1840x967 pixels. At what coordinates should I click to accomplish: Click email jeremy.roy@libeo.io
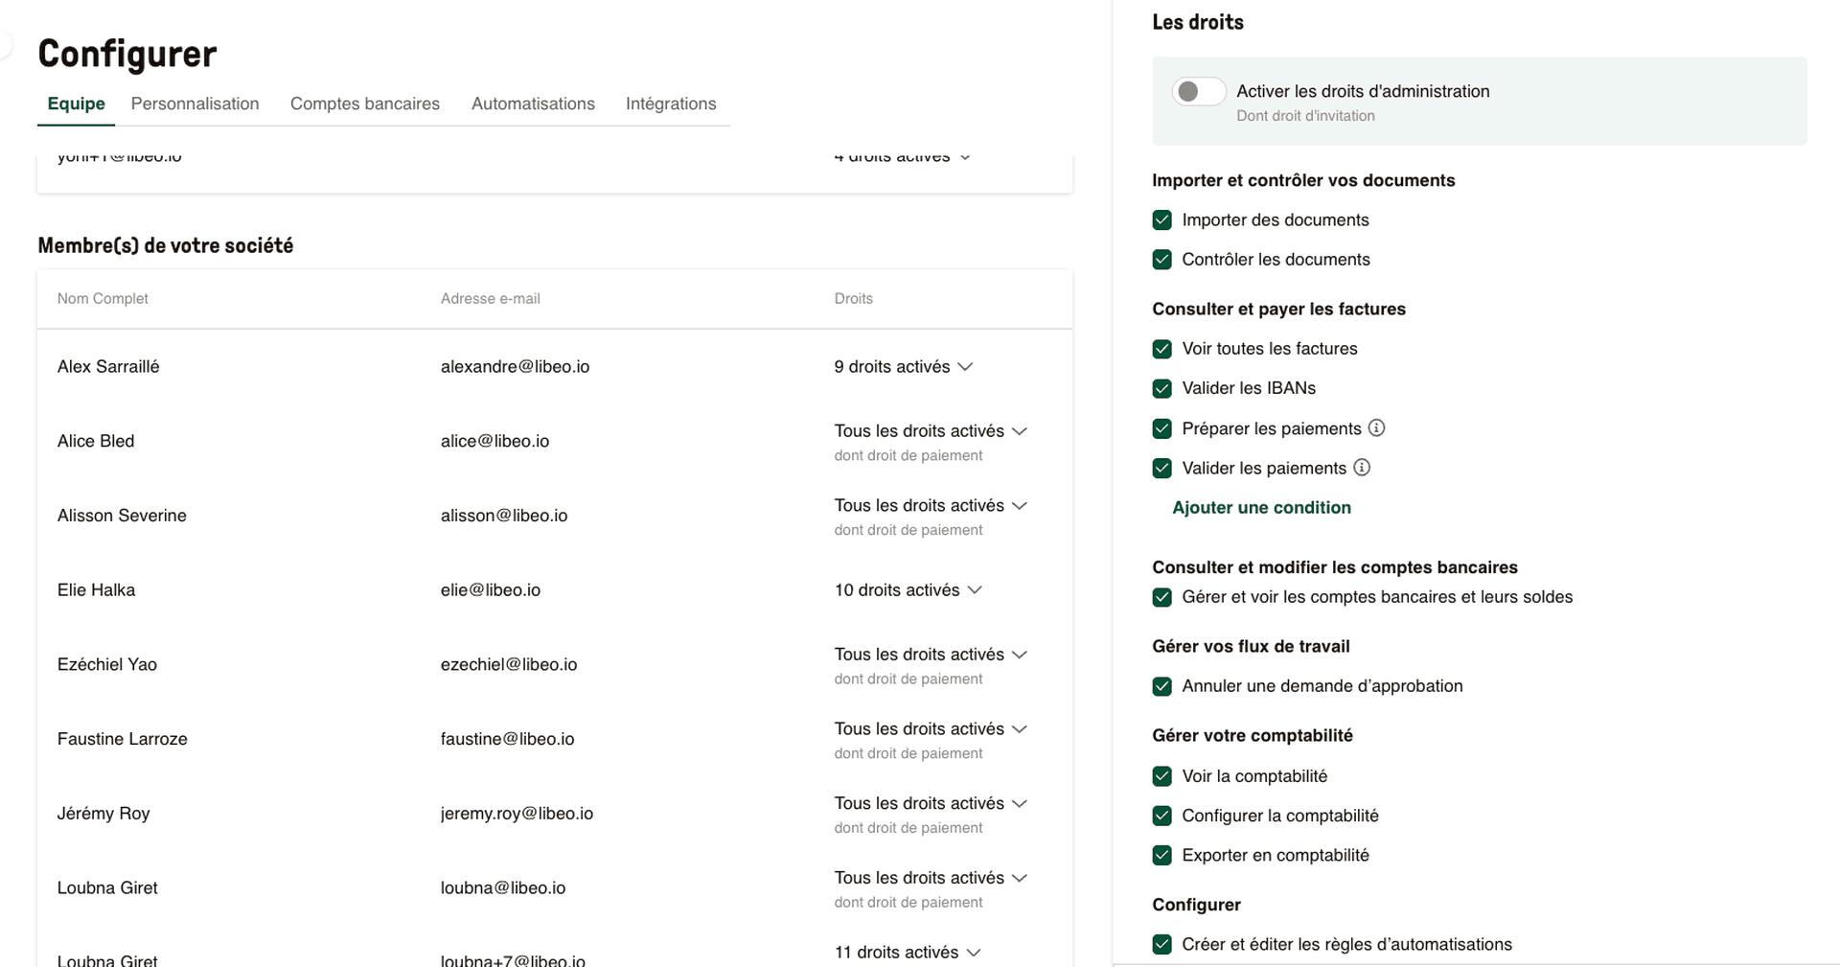tap(517, 813)
